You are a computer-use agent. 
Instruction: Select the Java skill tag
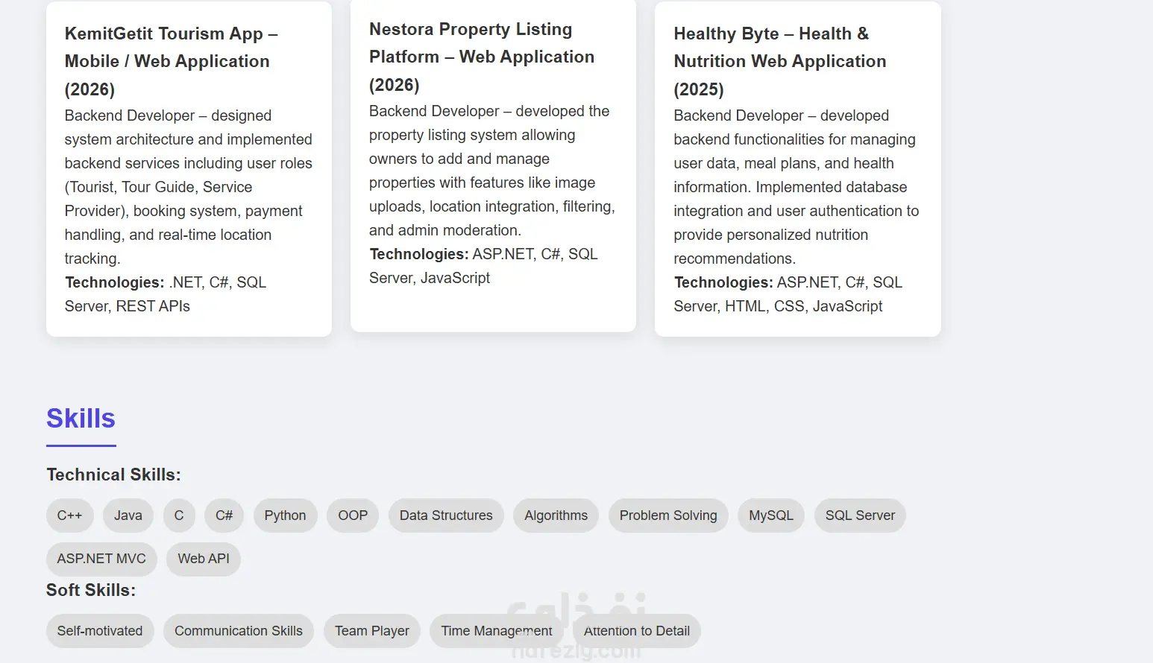click(x=128, y=516)
